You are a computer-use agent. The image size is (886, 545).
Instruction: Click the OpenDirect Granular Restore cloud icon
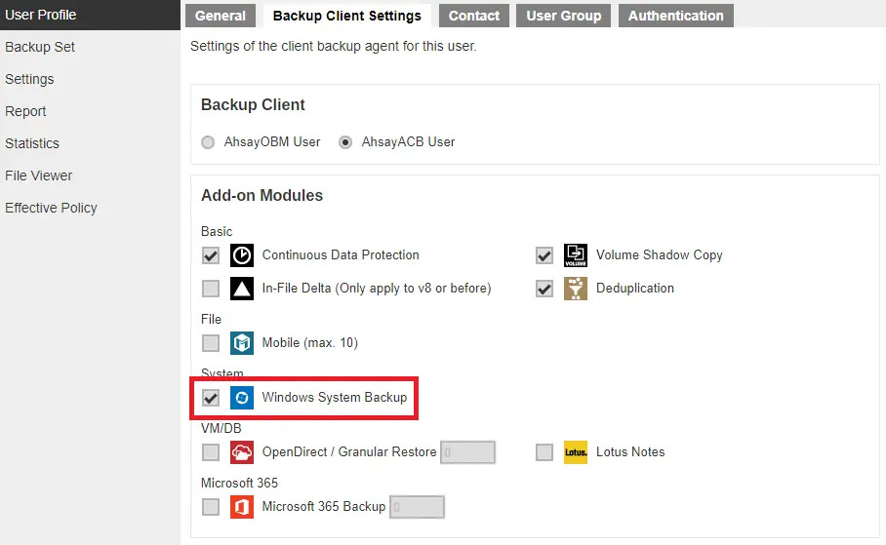pos(242,452)
